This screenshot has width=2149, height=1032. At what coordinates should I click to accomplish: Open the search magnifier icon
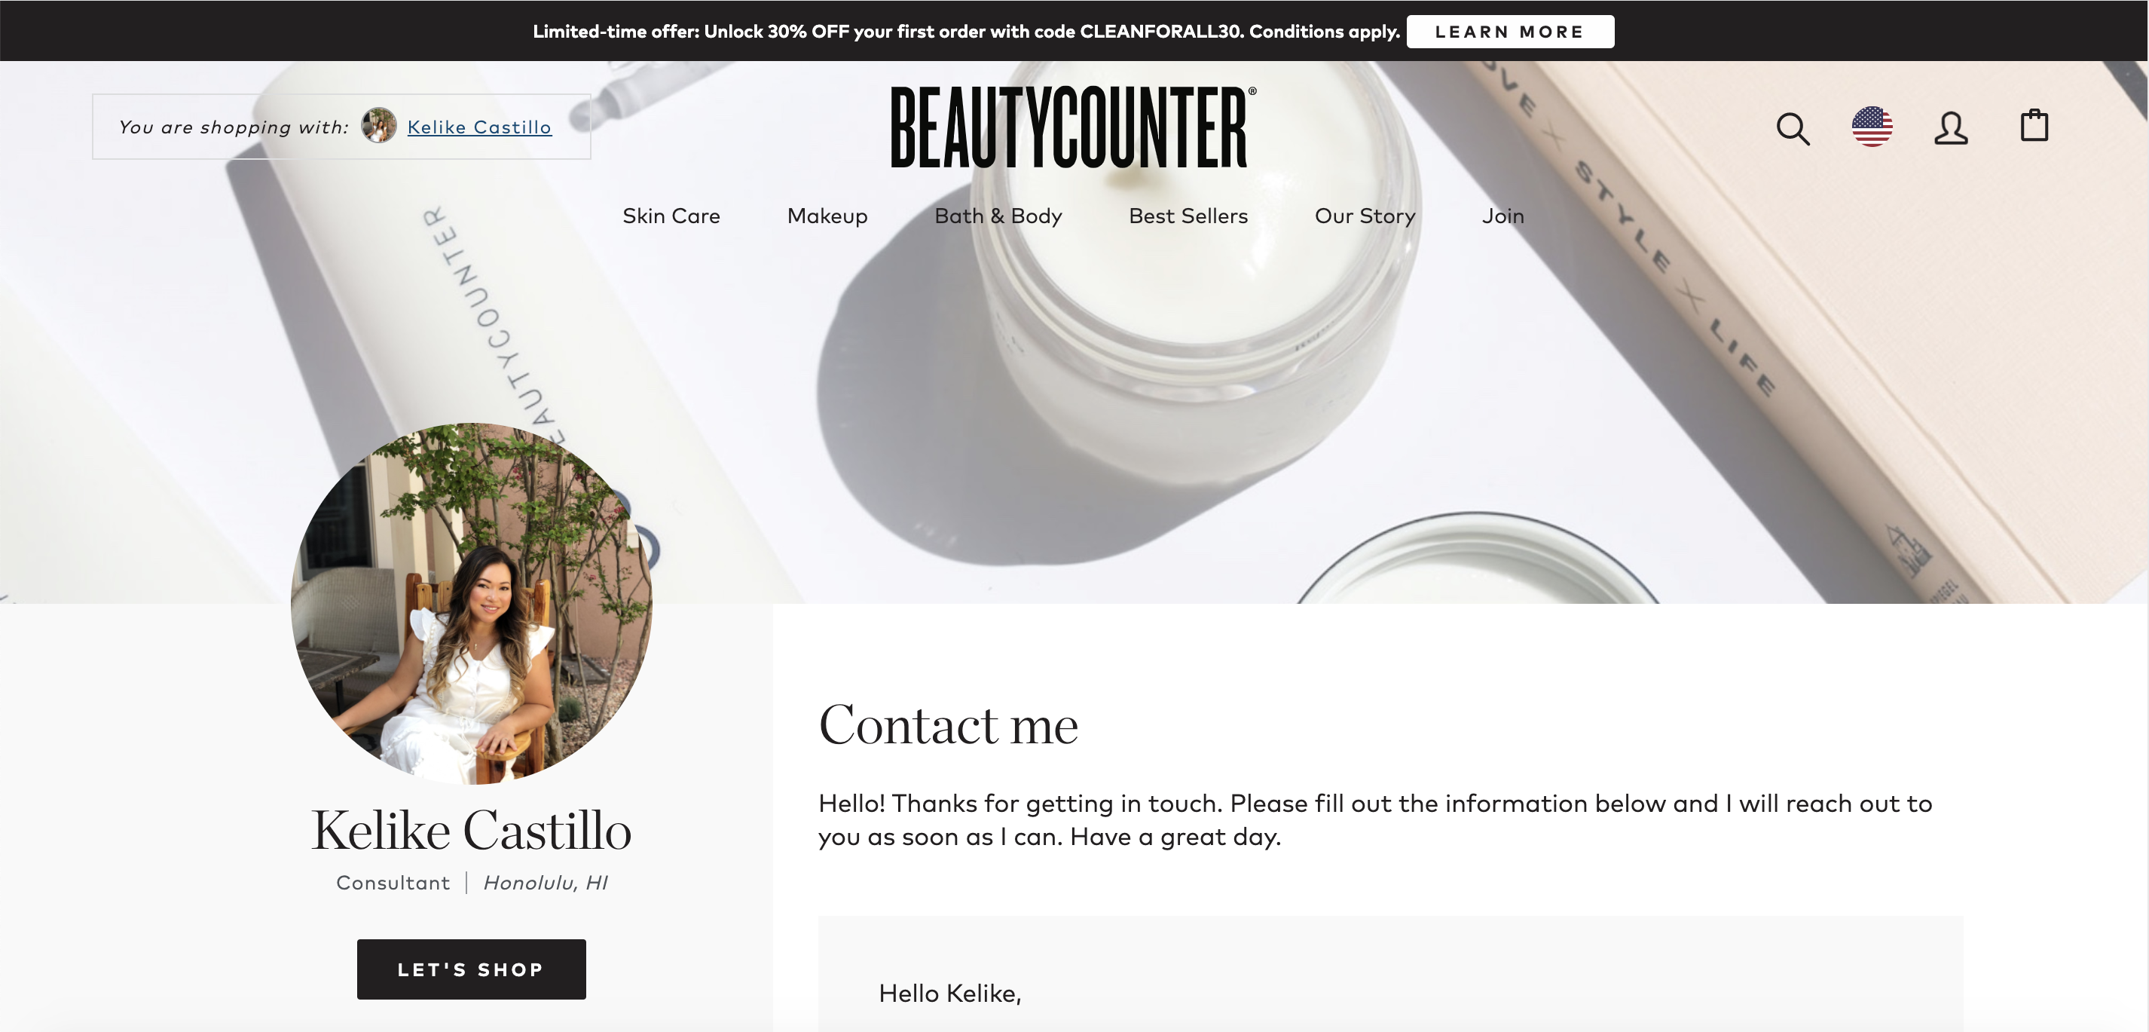1793,128
